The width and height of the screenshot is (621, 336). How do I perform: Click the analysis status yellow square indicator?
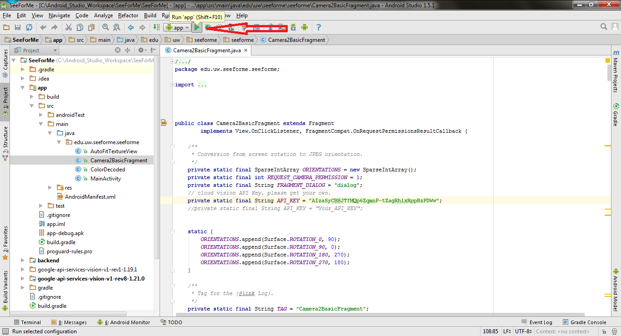608,60
